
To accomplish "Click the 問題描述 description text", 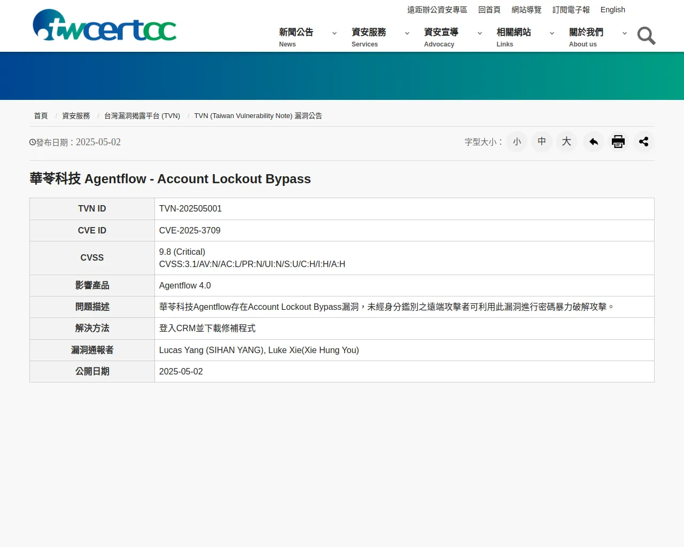I will tap(387, 307).
